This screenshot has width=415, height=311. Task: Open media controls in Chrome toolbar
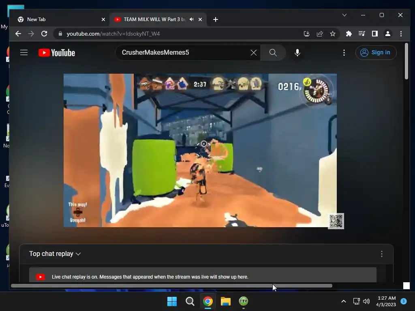point(362,34)
